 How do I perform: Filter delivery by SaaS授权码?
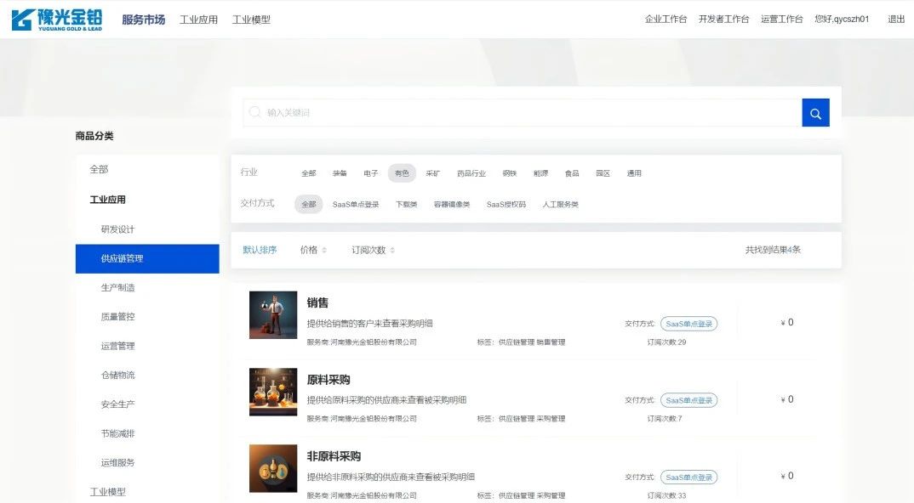coord(506,205)
